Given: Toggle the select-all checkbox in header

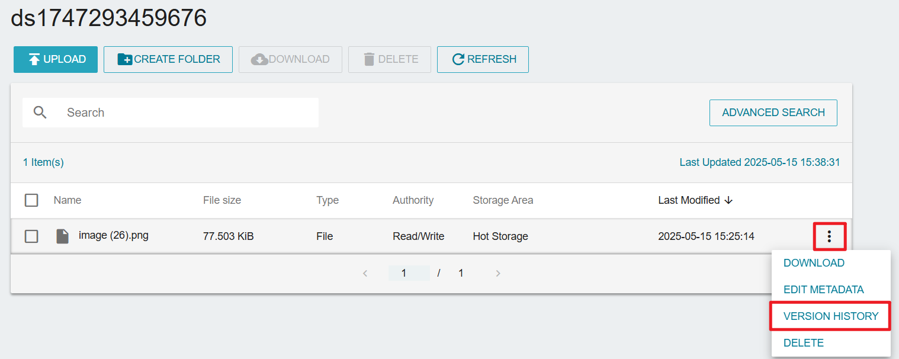Looking at the screenshot, I should [x=31, y=200].
